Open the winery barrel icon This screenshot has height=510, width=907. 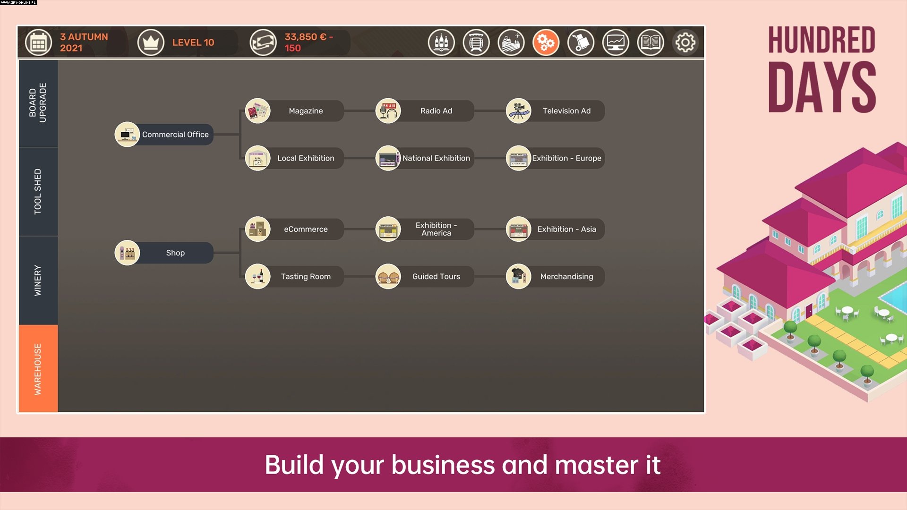(x=476, y=42)
